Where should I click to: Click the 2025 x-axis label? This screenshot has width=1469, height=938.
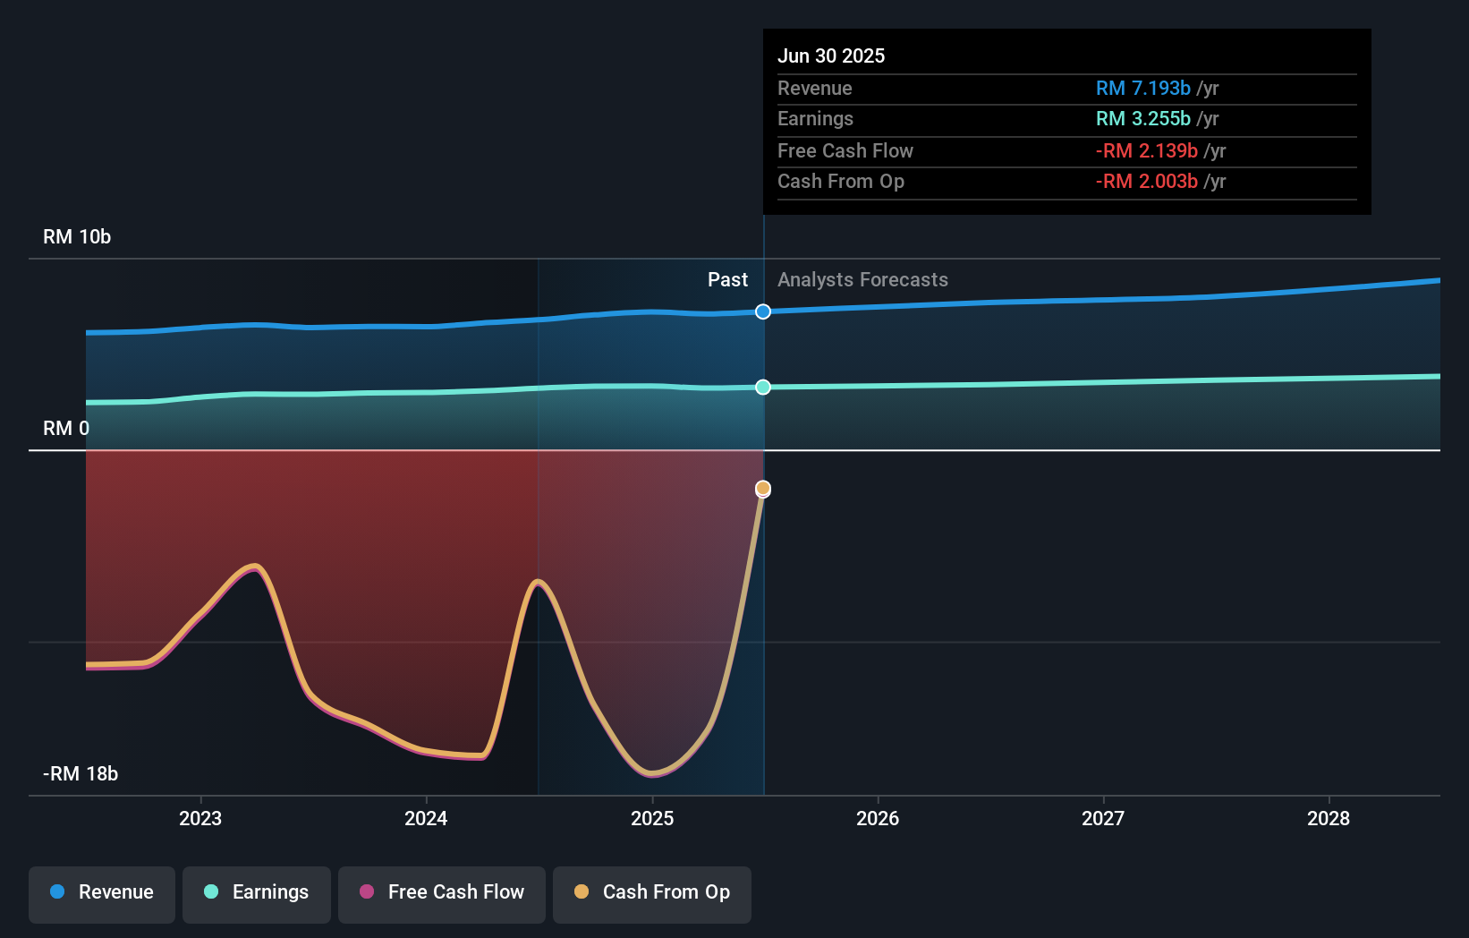click(652, 818)
